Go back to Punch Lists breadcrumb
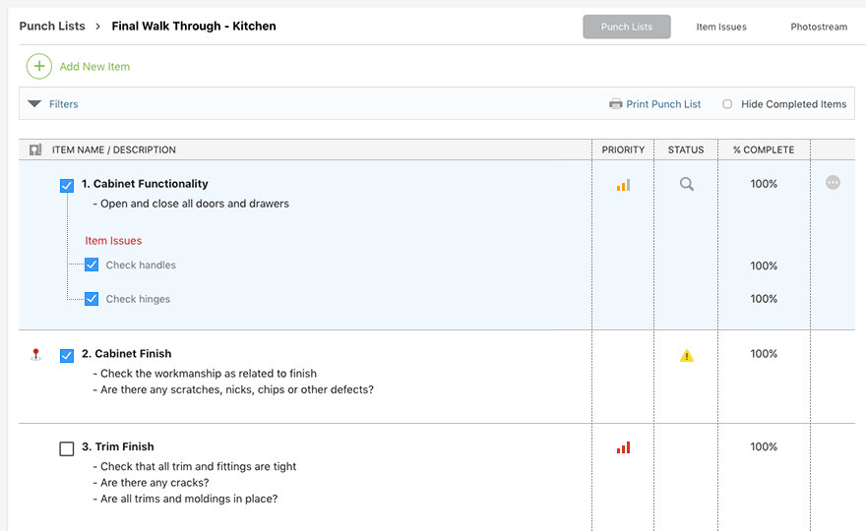This screenshot has height=531, width=866. [x=52, y=27]
